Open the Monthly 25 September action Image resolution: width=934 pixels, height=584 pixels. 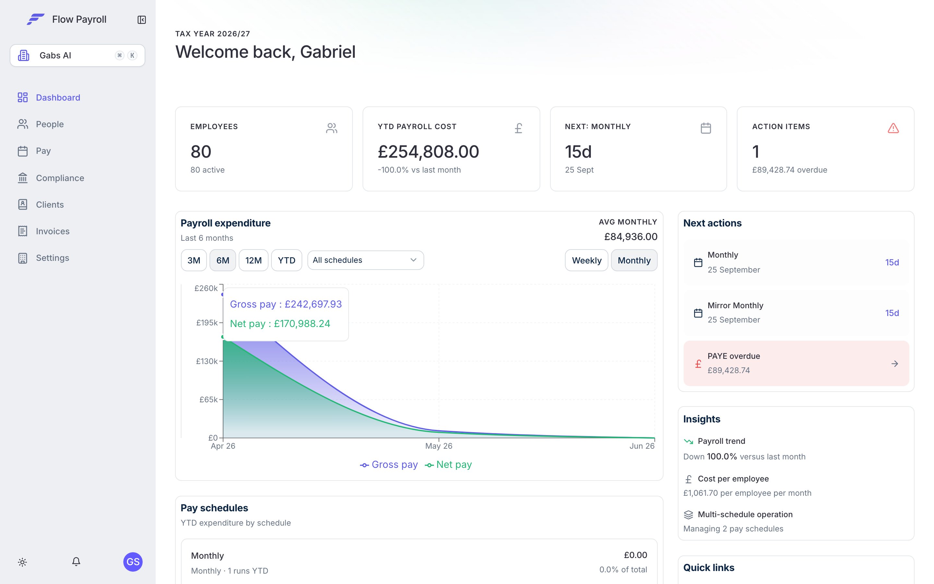pyautogui.click(x=796, y=262)
